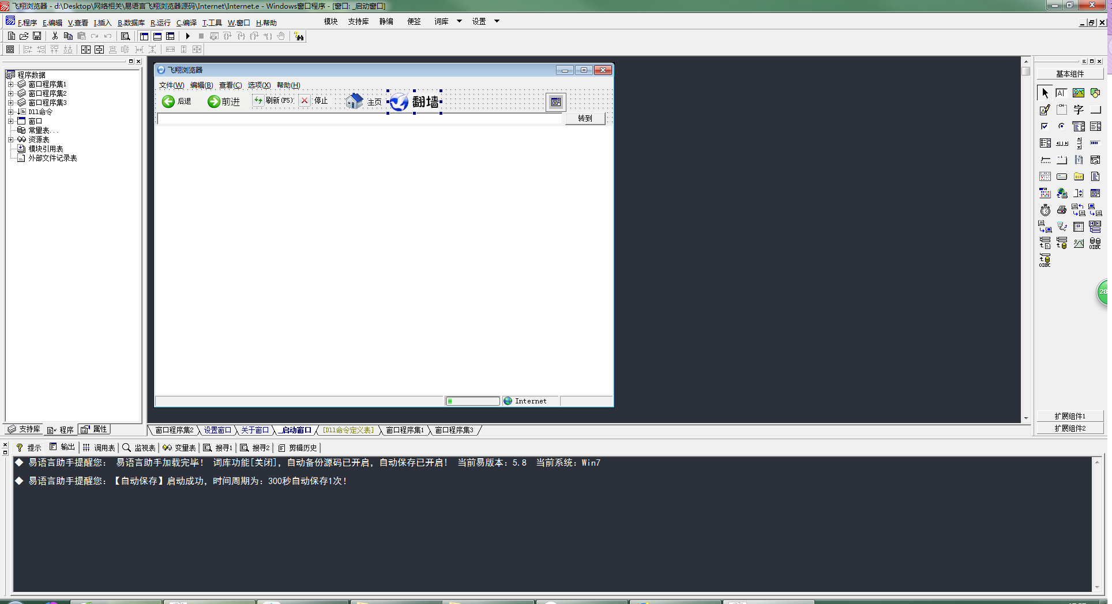Open the R.运行 menu
Screen dimensions: 1112x604
pos(160,23)
